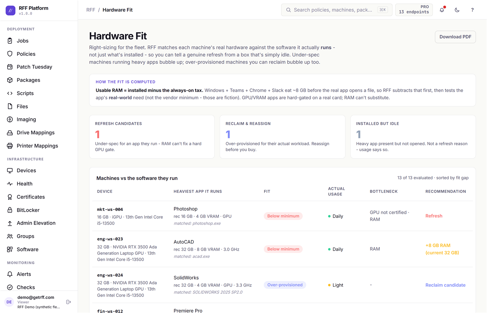Click the Imaging disc icon
The height and width of the screenshot is (313, 487).
10,119
